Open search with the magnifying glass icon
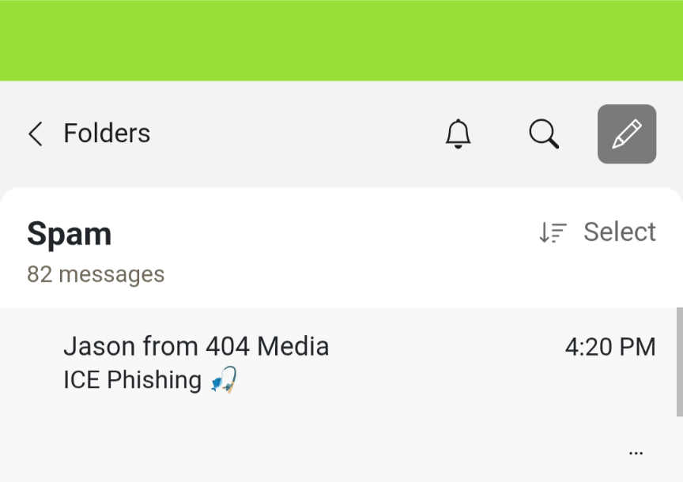683x482 pixels. [x=544, y=134]
